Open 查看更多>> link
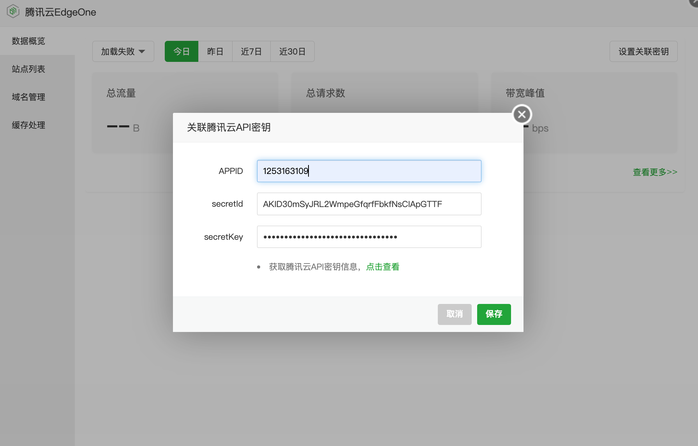 655,172
